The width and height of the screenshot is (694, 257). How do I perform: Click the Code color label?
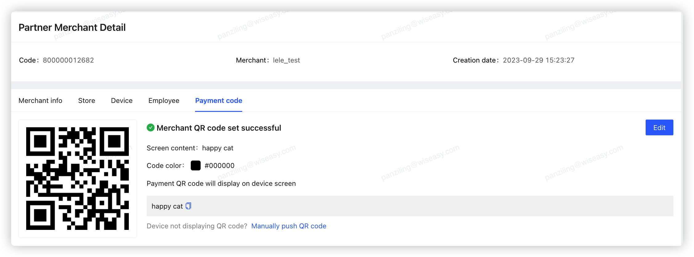tap(165, 165)
